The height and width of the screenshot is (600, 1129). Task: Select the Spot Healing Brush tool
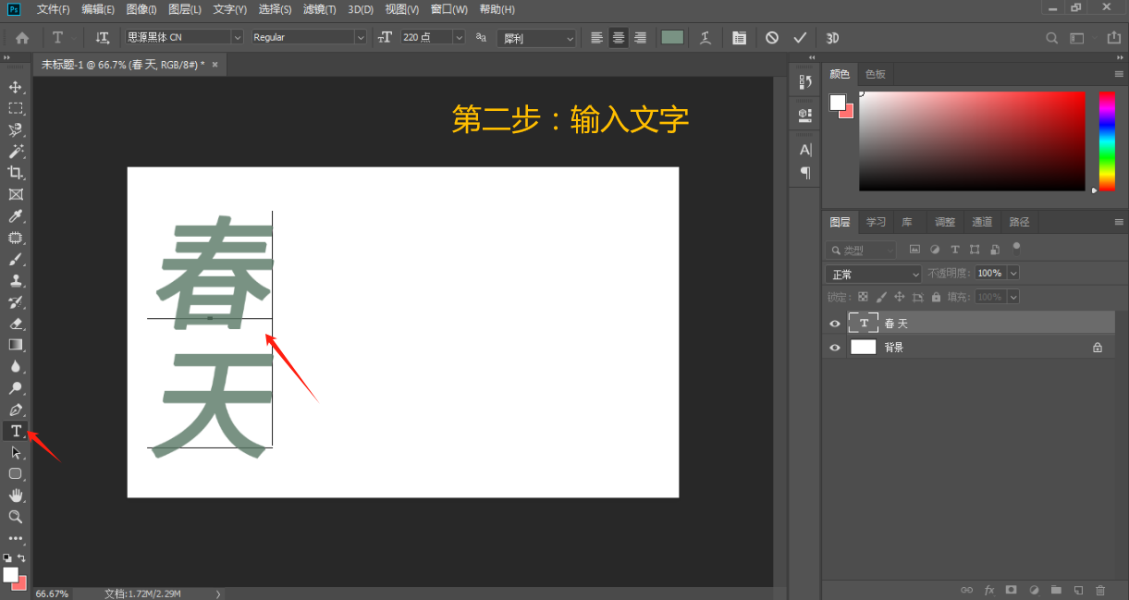pyautogui.click(x=16, y=238)
